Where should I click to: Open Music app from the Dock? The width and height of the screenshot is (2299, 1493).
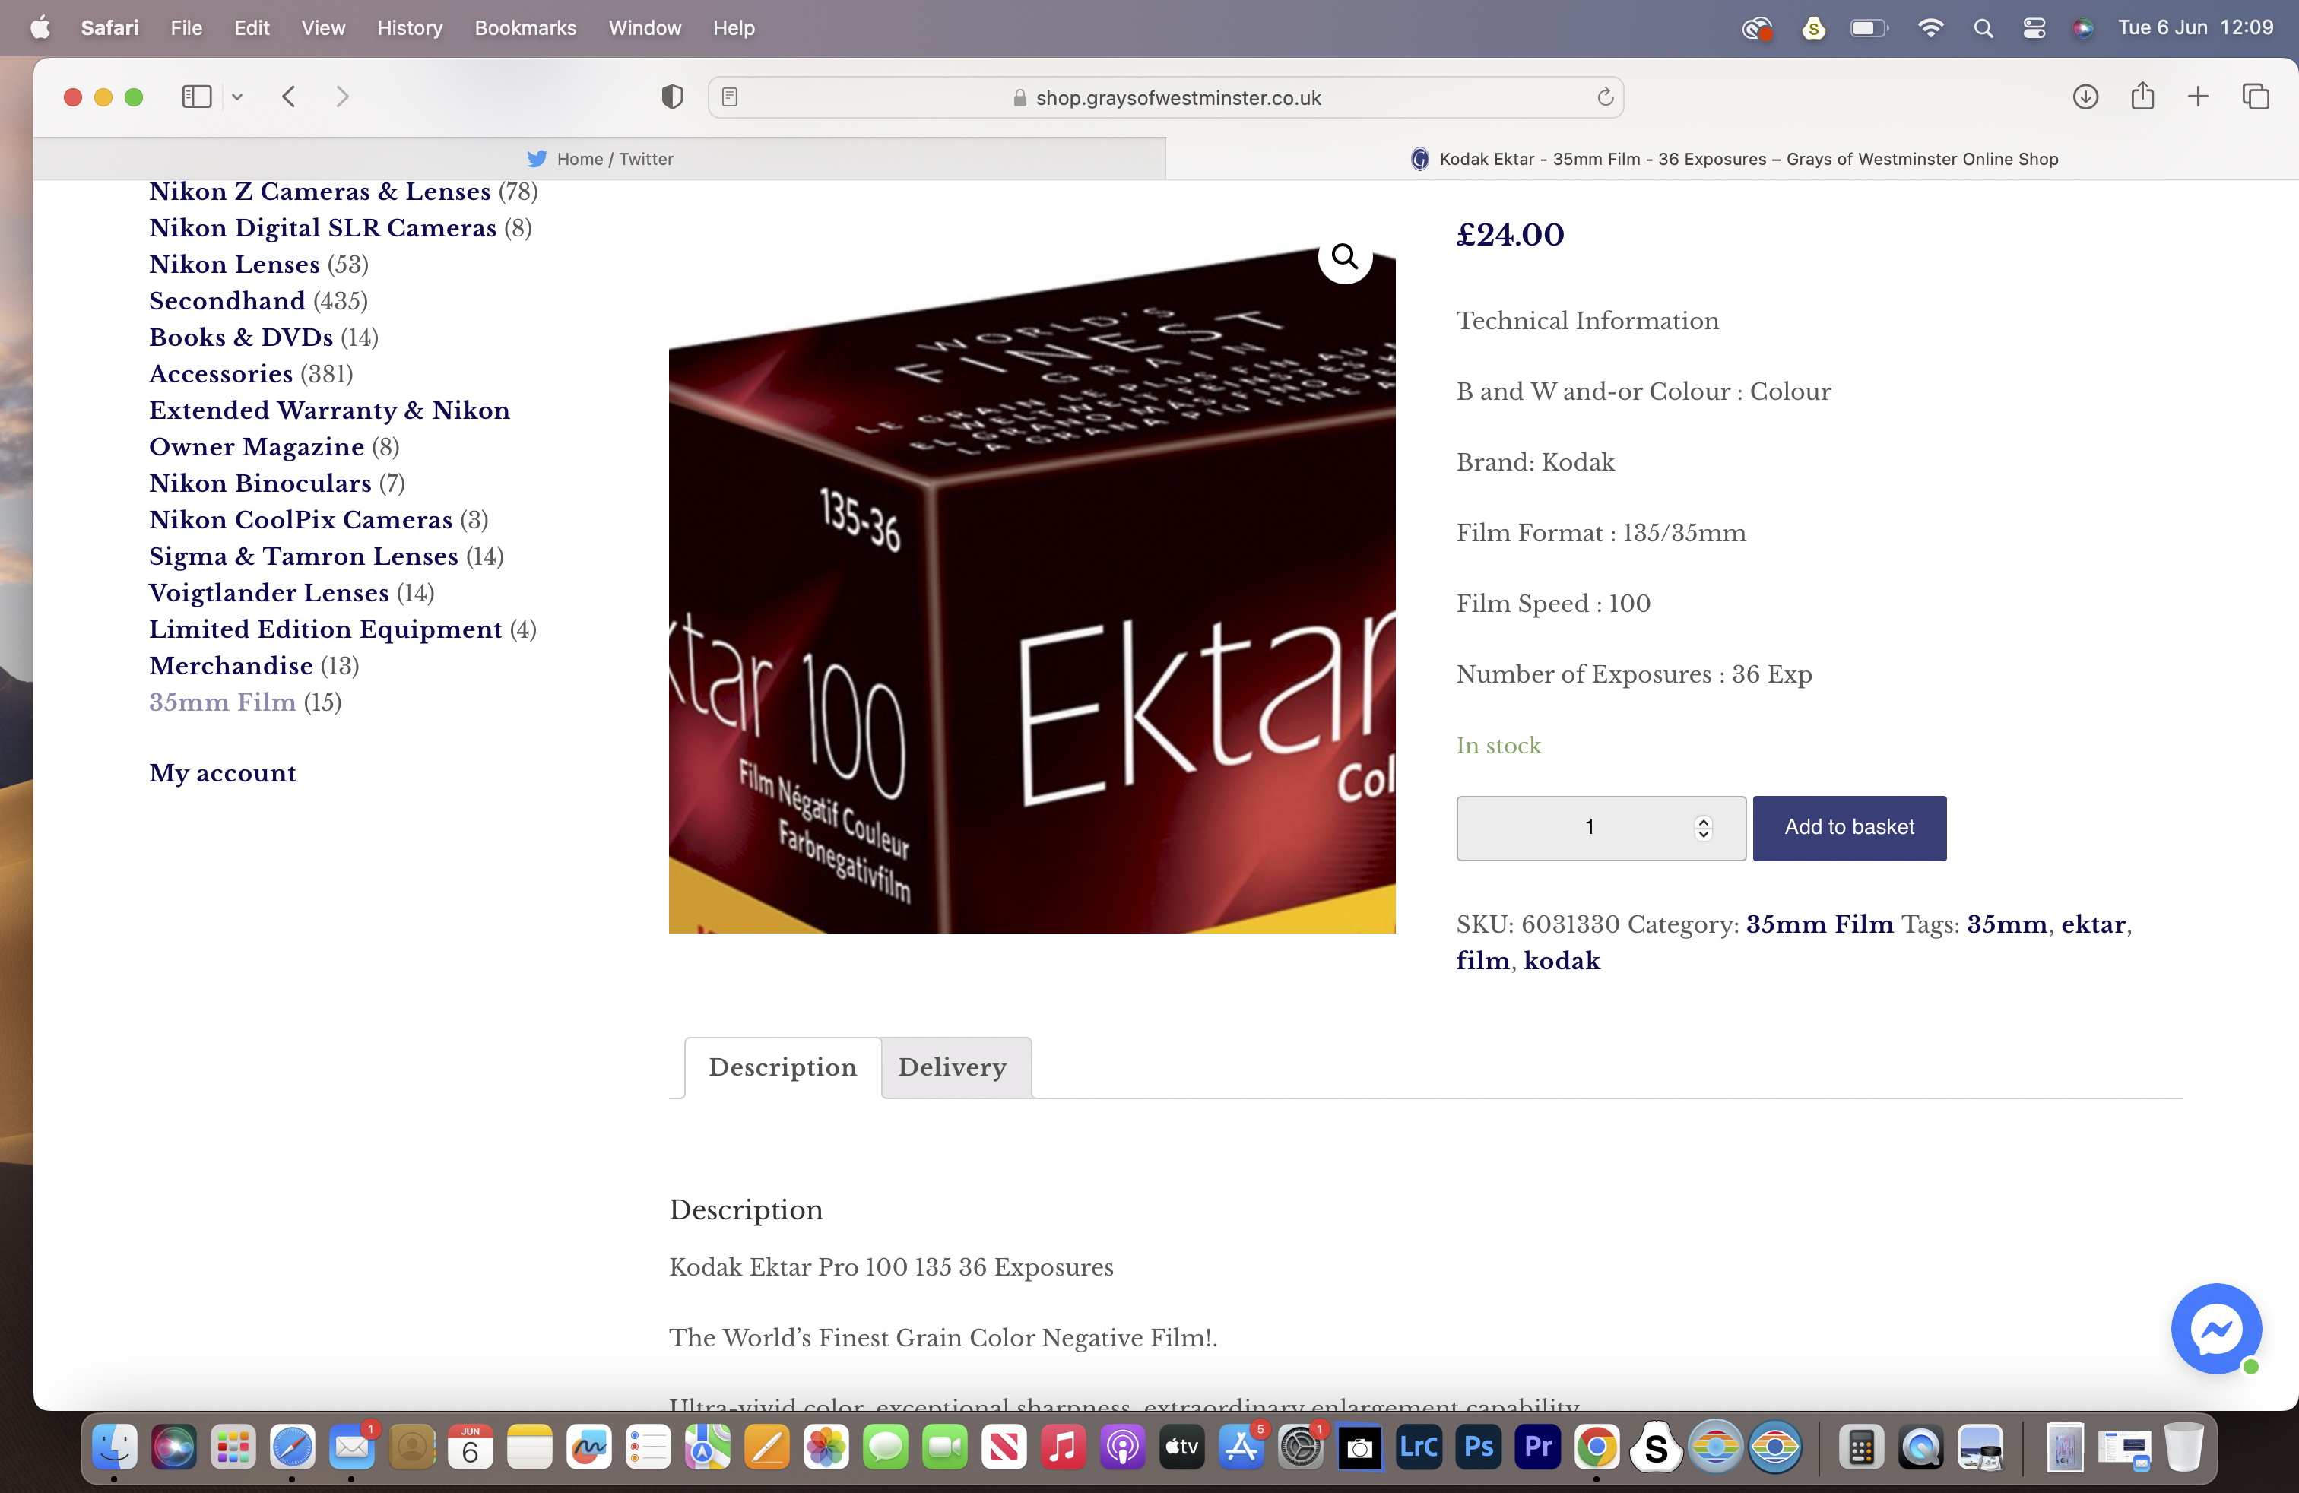pyautogui.click(x=1064, y=1447)
